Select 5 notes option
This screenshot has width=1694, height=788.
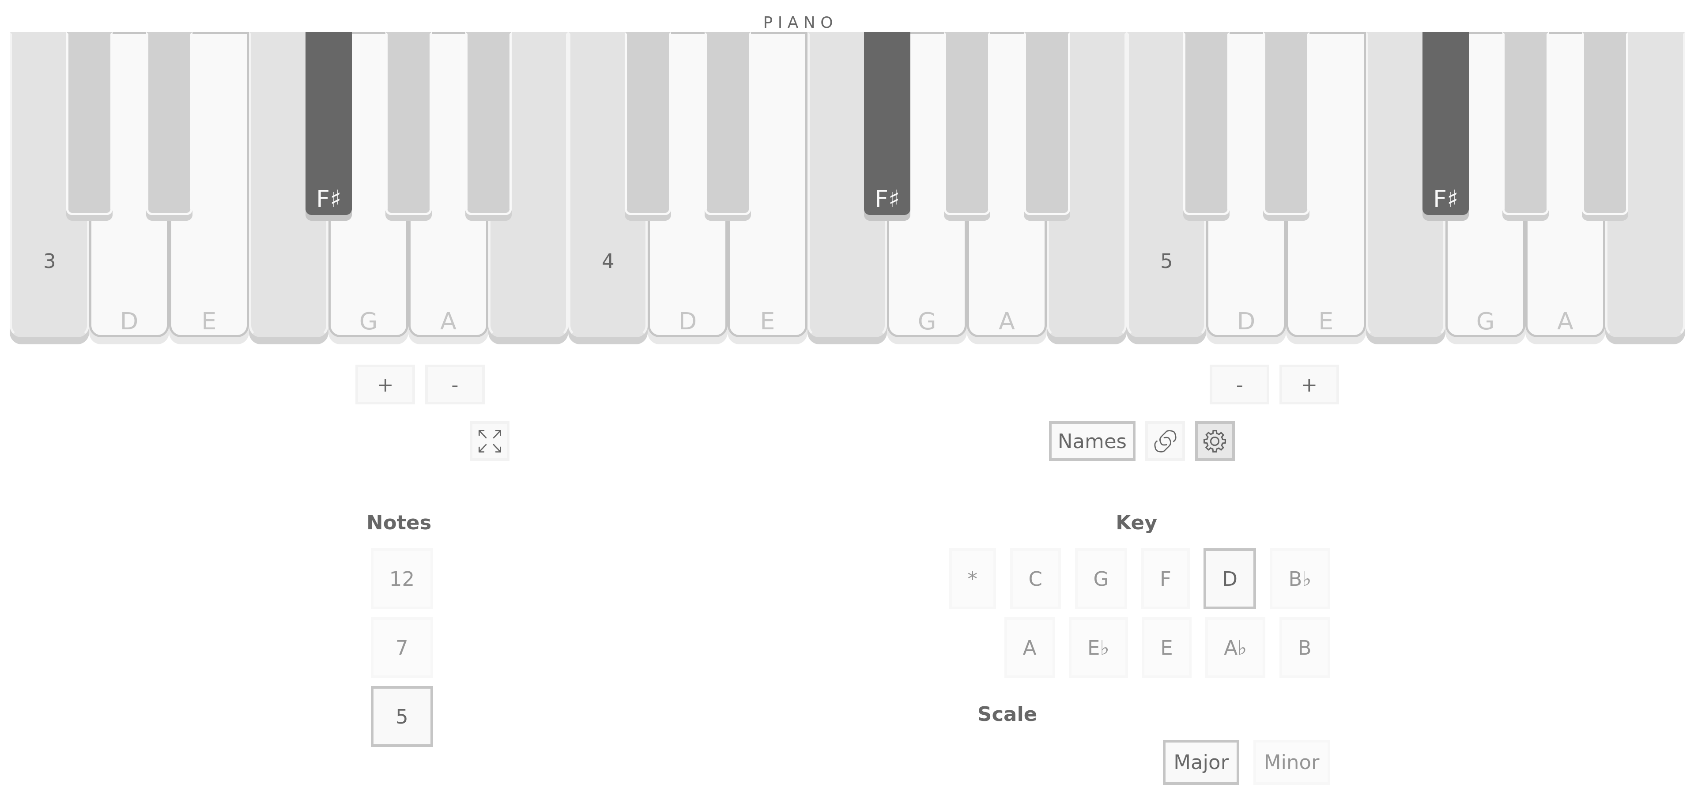(x=402, y=716)
